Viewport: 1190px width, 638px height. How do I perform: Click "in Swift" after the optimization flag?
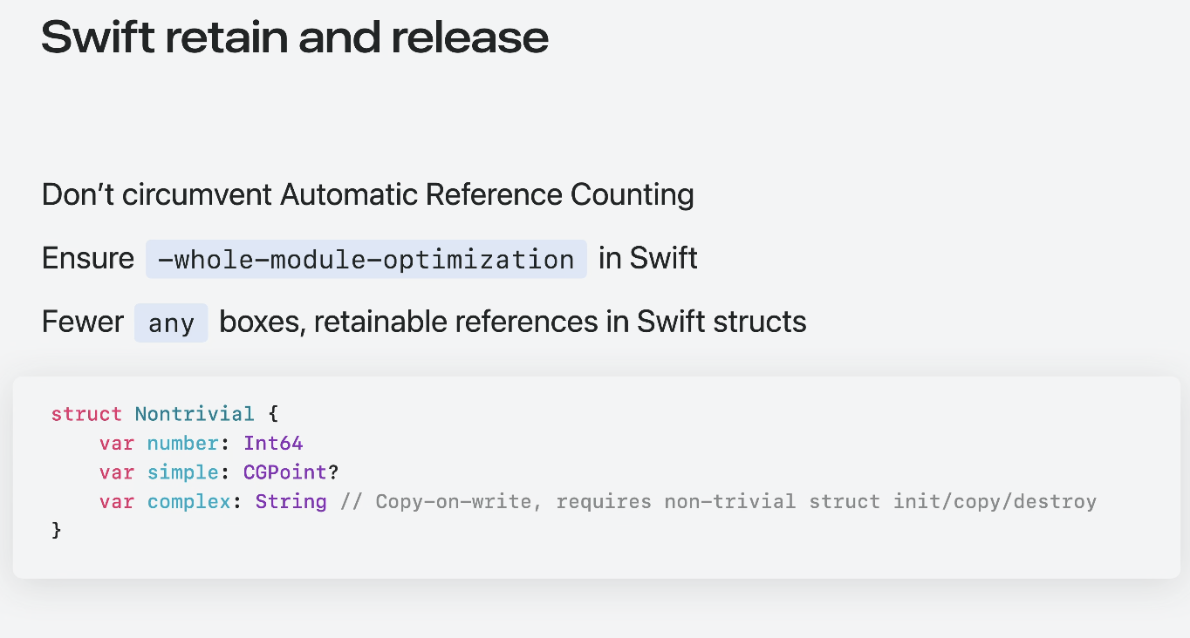point(647,259)
